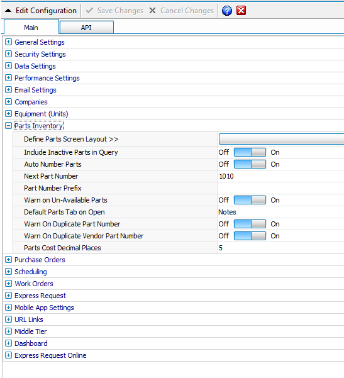Click the Edit Configuration title label
This screenshot has height=378, width=344.
pos(46,11)
